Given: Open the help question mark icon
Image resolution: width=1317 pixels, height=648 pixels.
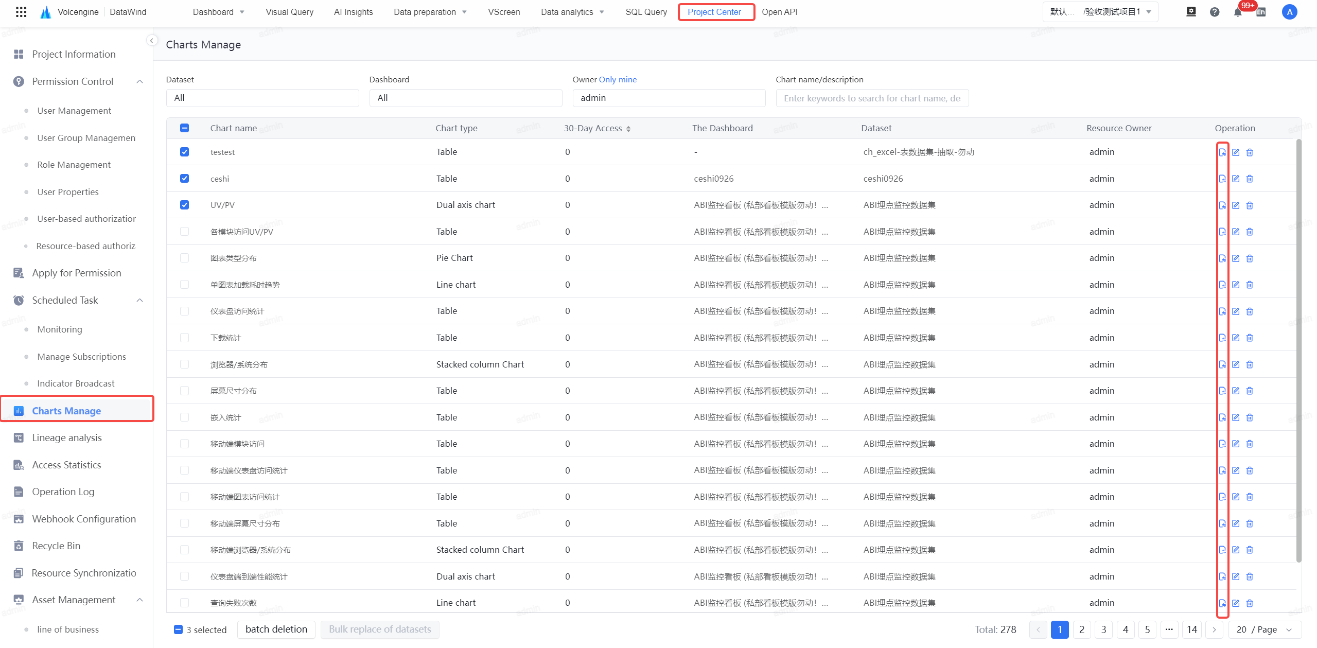Looking at the screenshot, I should pyautogui.click(x=1215, y=12).
